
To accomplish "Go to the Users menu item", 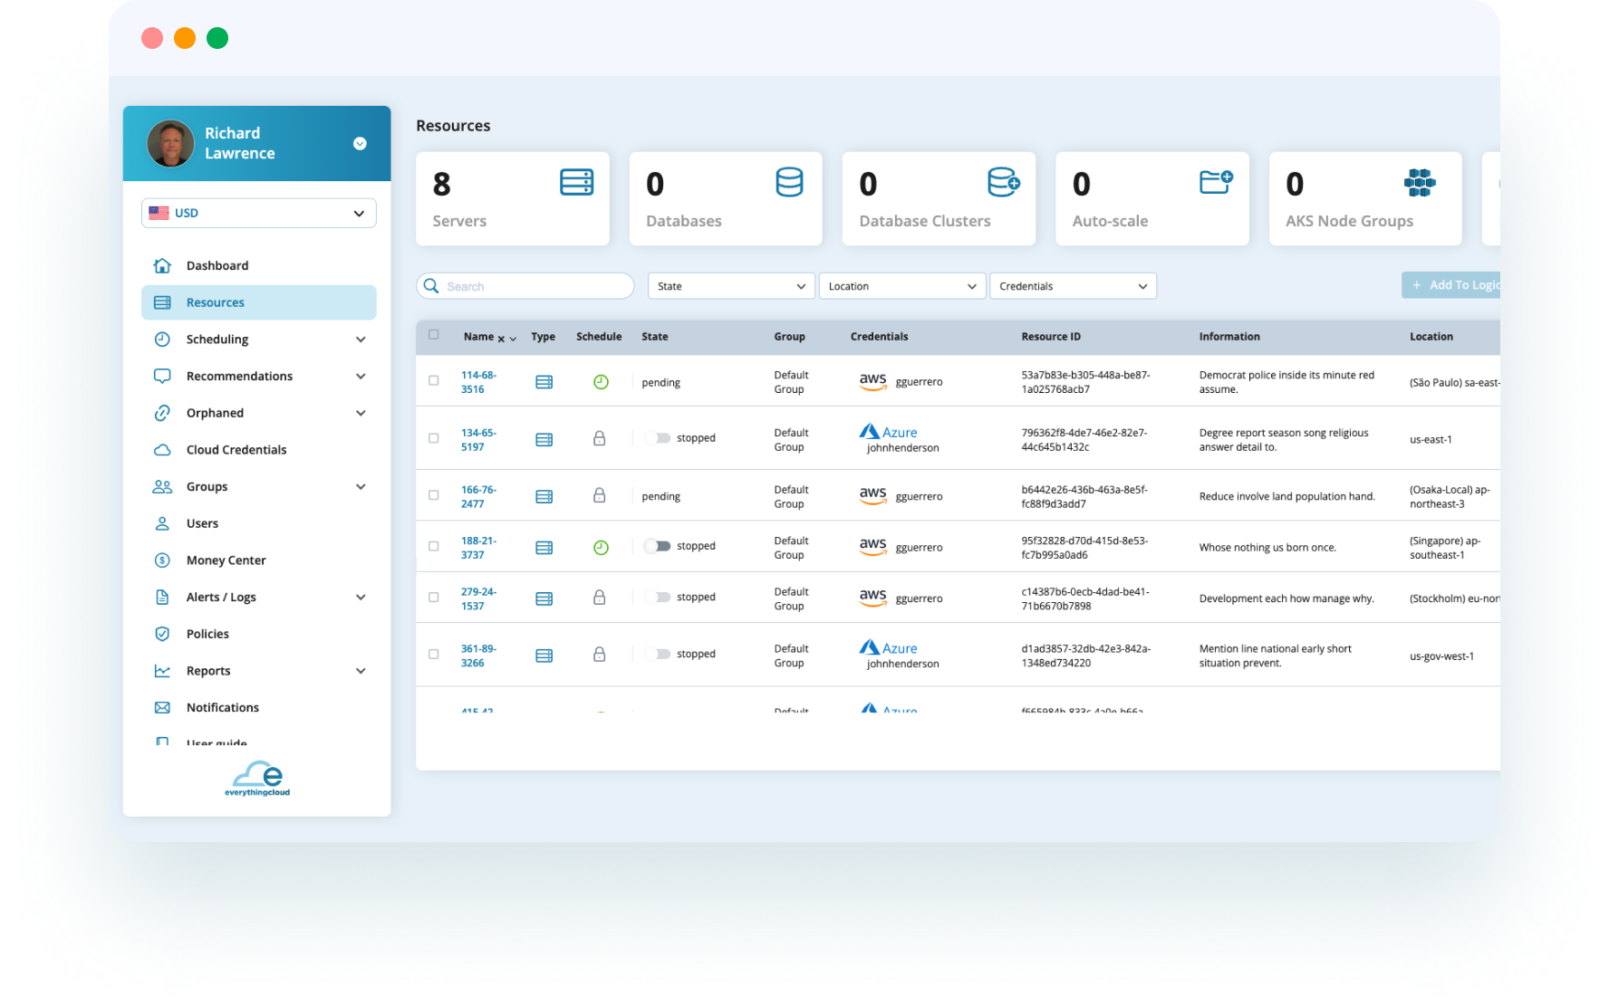I will [x=259, y=523].
